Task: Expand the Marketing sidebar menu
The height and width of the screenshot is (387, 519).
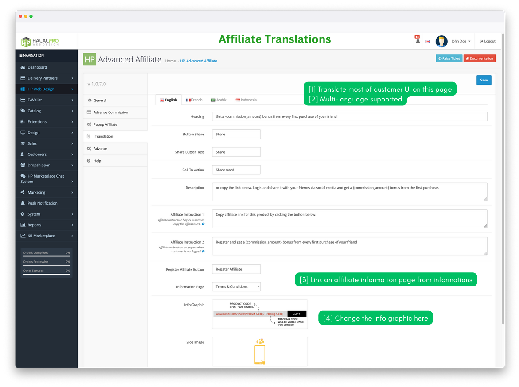Action: click(47, 192)
